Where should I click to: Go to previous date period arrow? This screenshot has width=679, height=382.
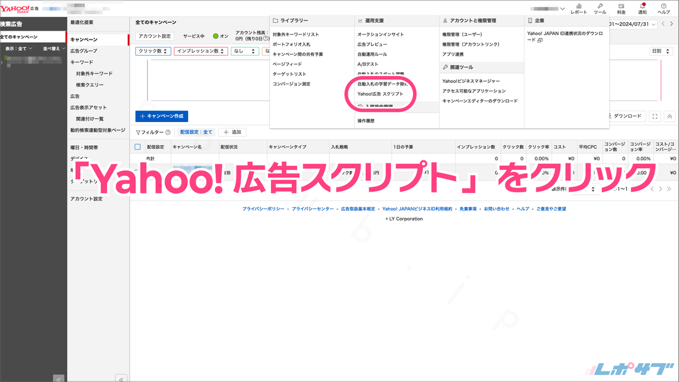point(663,25)
